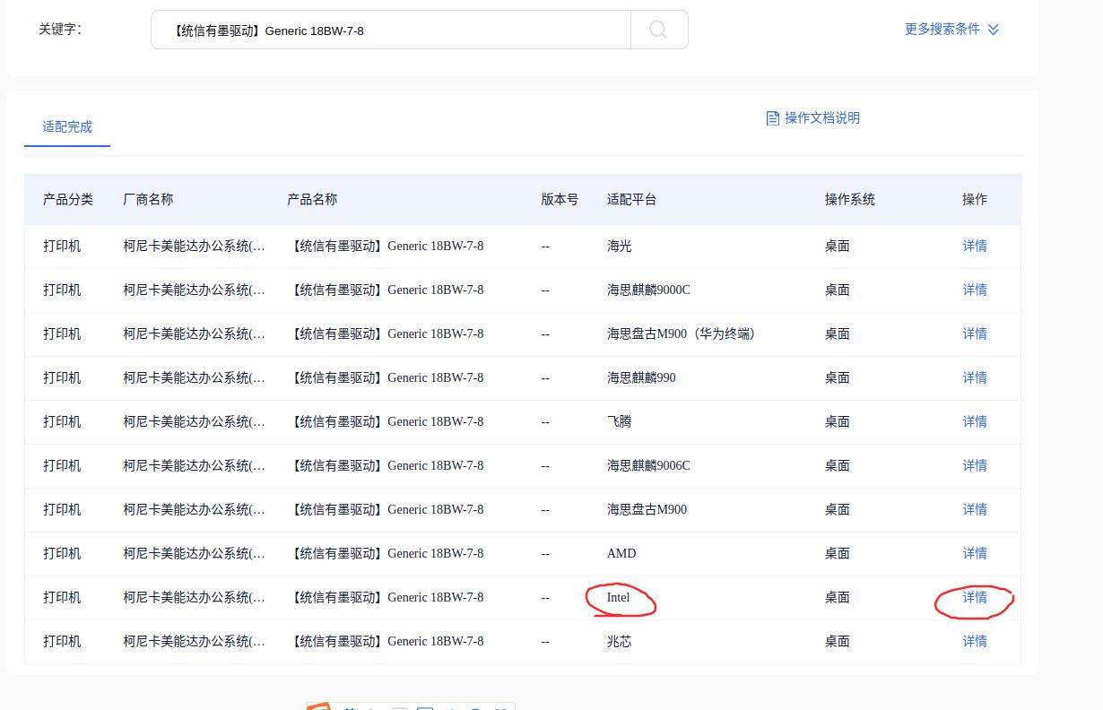Open 详情 for the 海思麒麟9006C row
The width and height of the screenshot is (1103, 710).
[975, 465]
